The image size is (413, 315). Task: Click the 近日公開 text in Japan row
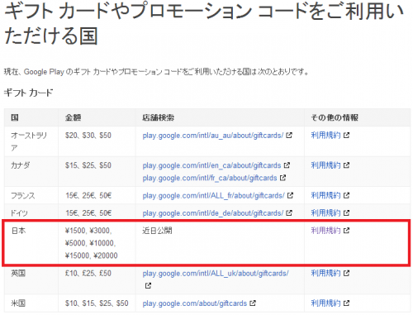(x=157, y=231)
